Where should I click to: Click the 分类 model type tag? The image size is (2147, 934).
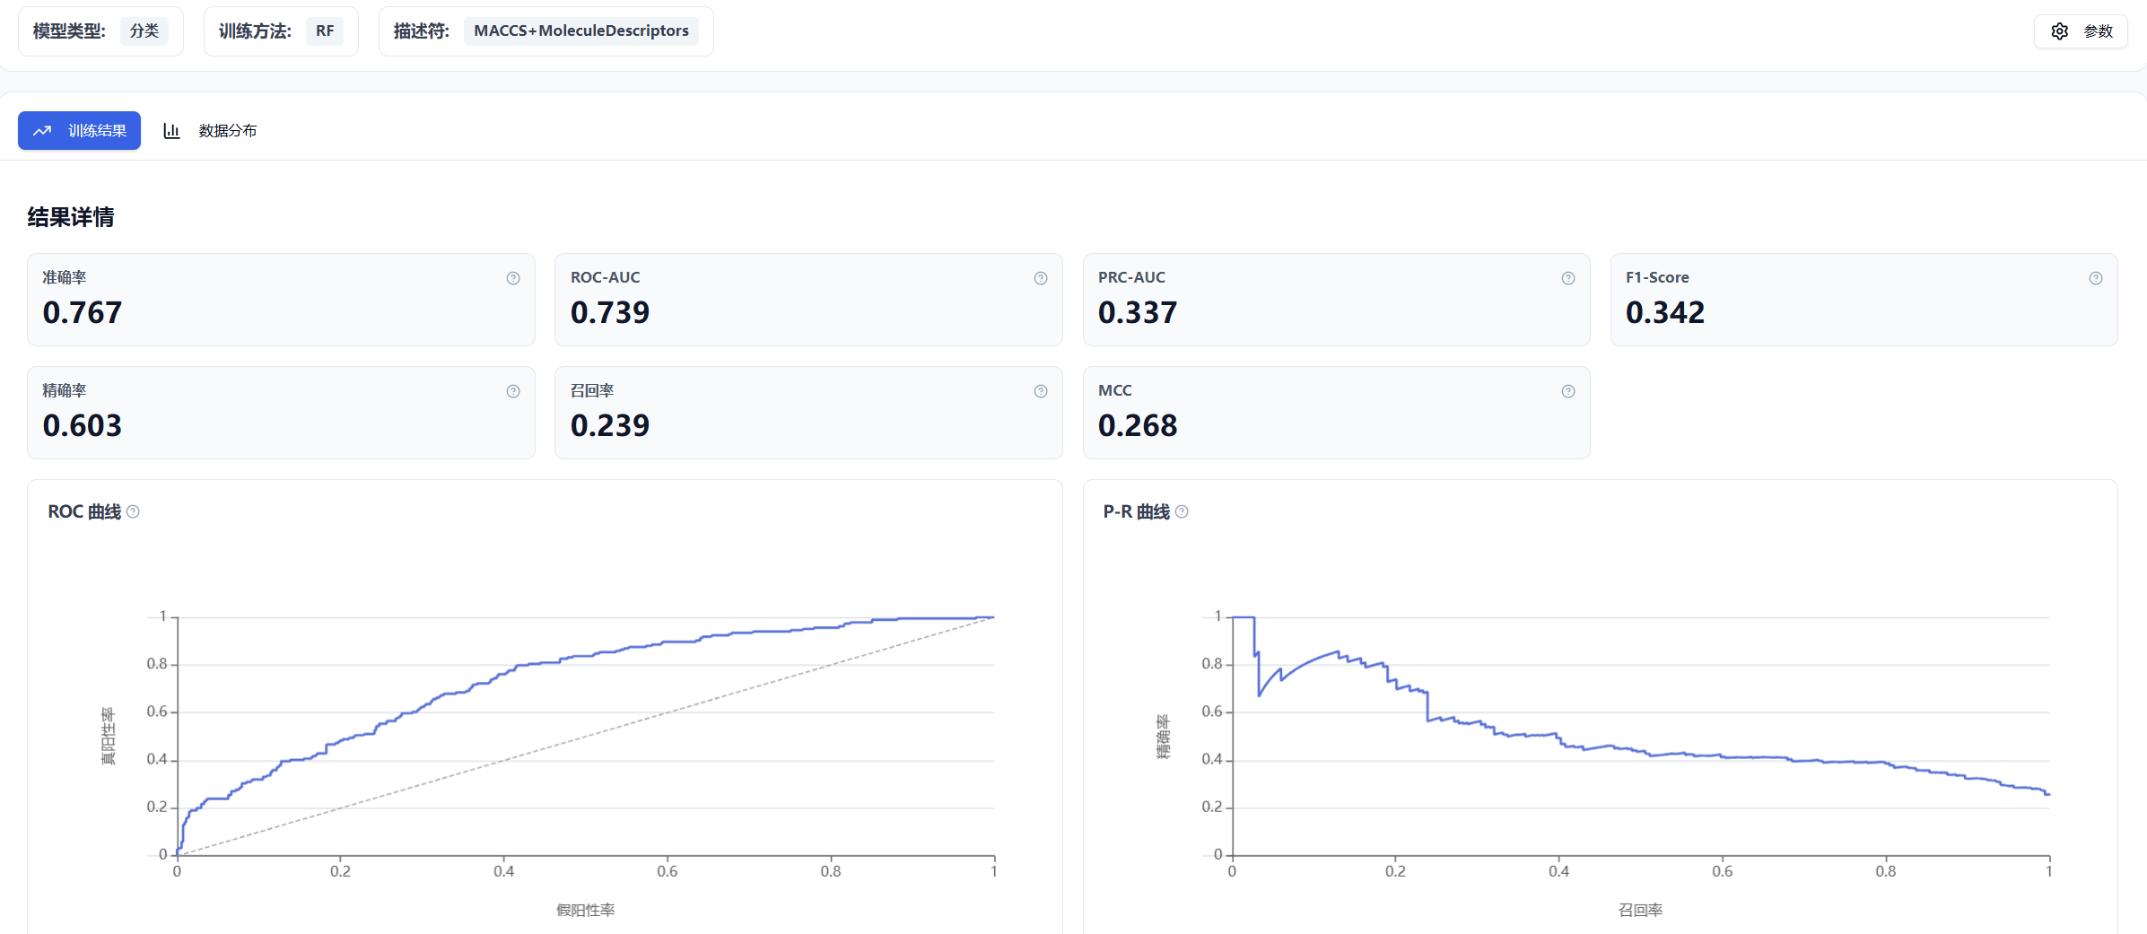pos(144,31)
